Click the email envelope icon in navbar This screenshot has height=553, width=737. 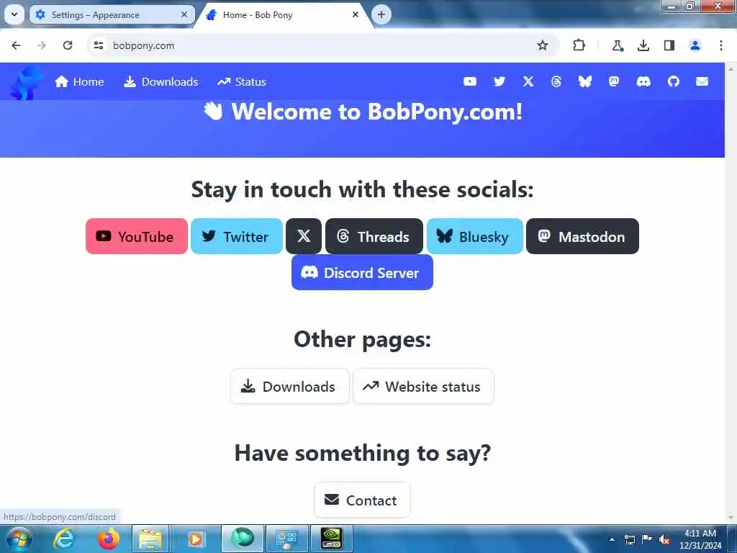click(x=702, y=82)
